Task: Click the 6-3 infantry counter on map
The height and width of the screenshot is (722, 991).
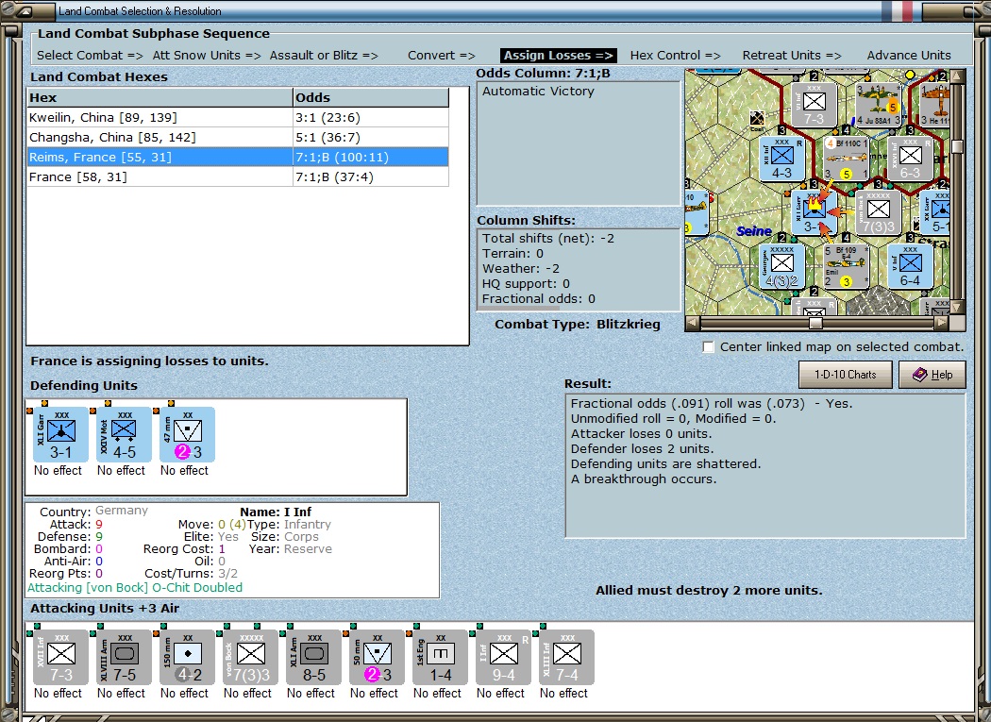Action: [910, 159]
